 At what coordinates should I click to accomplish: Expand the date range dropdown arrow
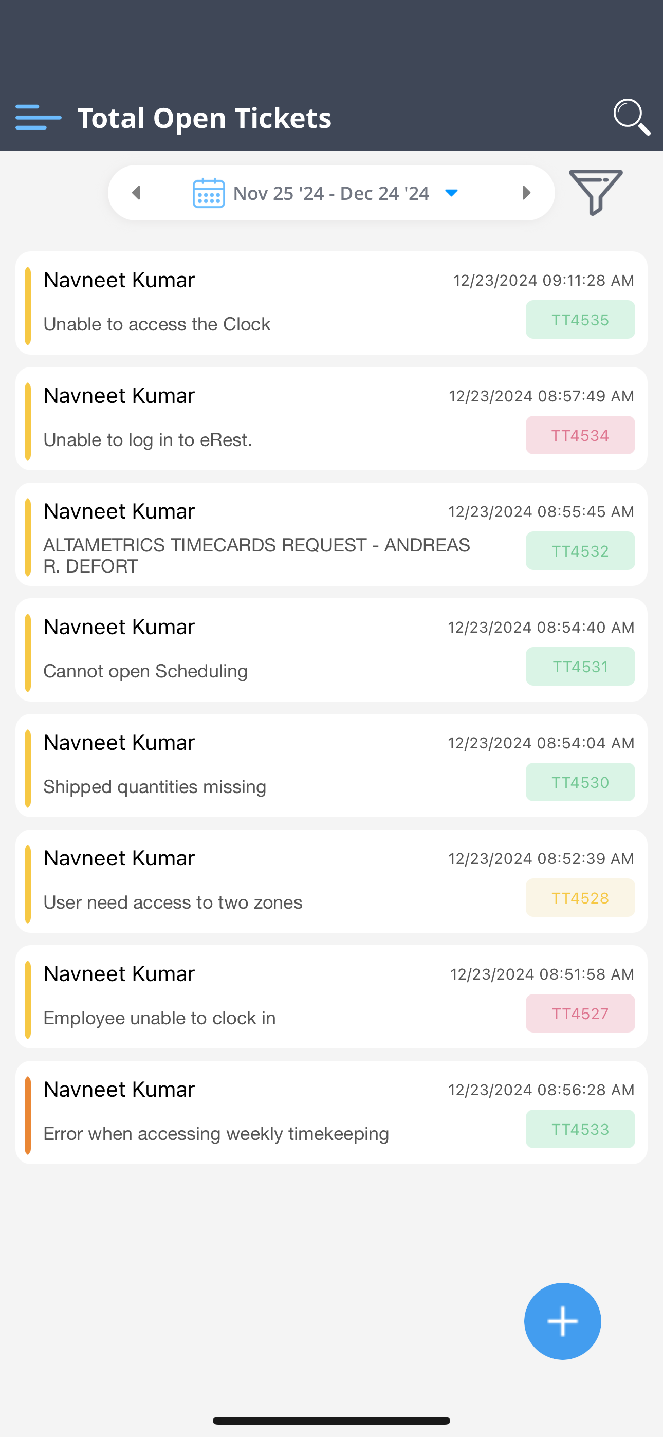tap(451, 193)
